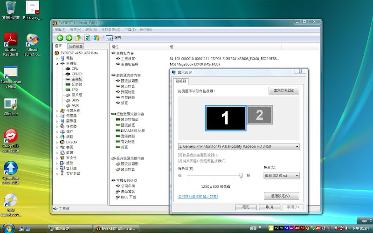Click the 顯示設定 taskbar button
Screen dimensions: 373x233
pos(69,228)
